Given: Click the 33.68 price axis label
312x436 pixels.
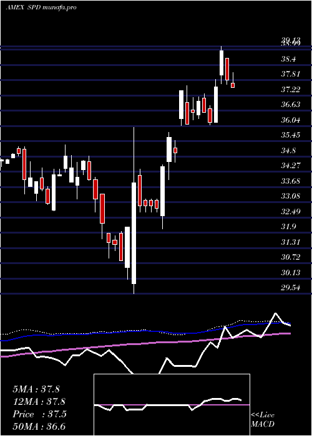Looking at the screenshot, I should pyautogui.click(x=290, y=181).
